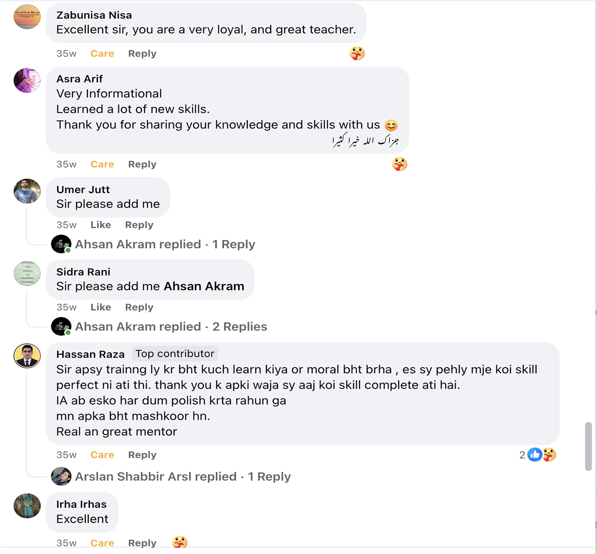Click the Top contributor badge
The image size is (597, 554).
tap(175, 354)
